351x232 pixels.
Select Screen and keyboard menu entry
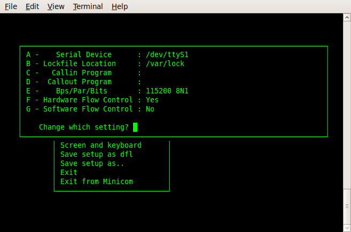pos(101,145)
